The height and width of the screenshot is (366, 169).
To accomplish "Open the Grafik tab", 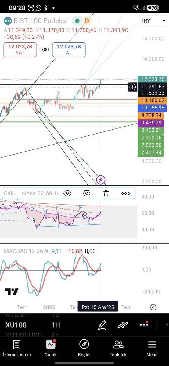I will click(x=51, y=349).
